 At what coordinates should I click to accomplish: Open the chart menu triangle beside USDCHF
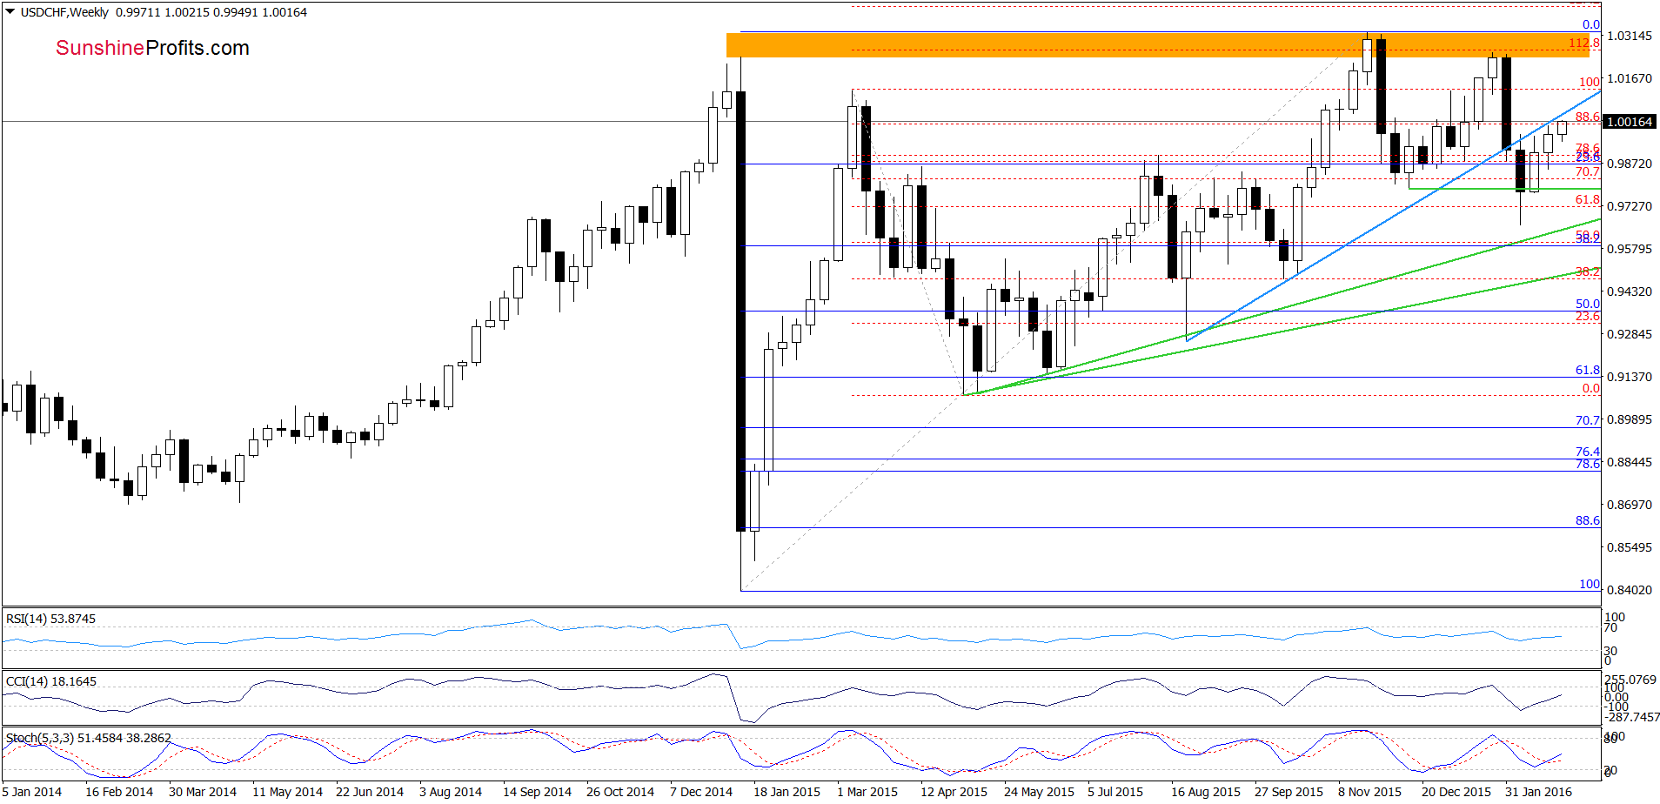(10, 12)
